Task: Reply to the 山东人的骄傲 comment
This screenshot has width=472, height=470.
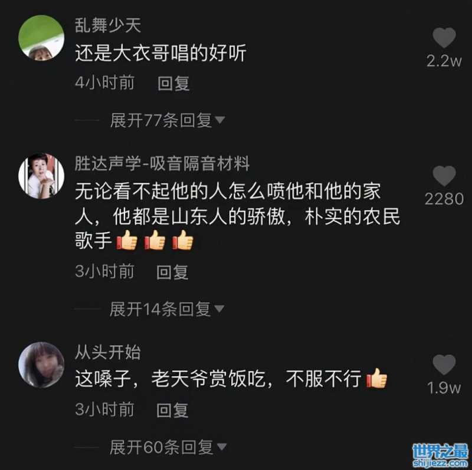Action: tap(172, 272)
